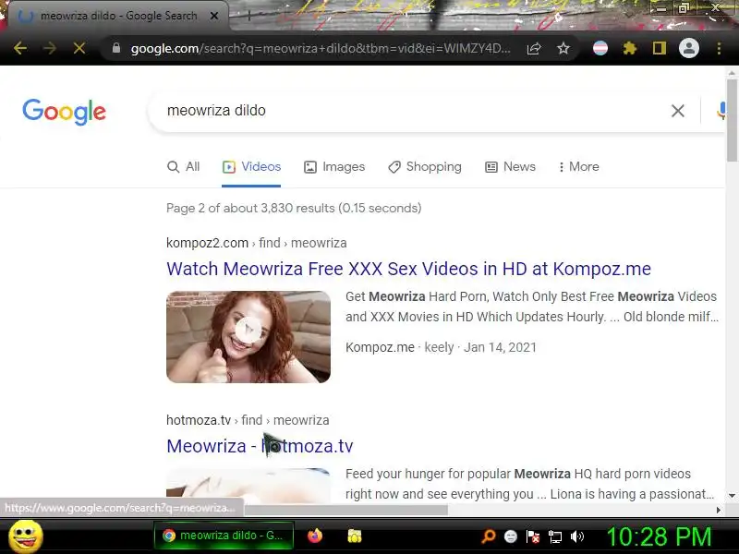739x554 pixels.
Task: Open the Kompoz.me result title link
Action: point(408,269)
